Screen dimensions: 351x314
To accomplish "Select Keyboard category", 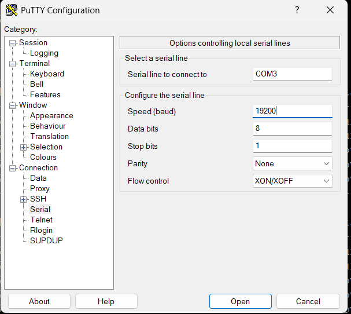I will [x=47, y=74].
